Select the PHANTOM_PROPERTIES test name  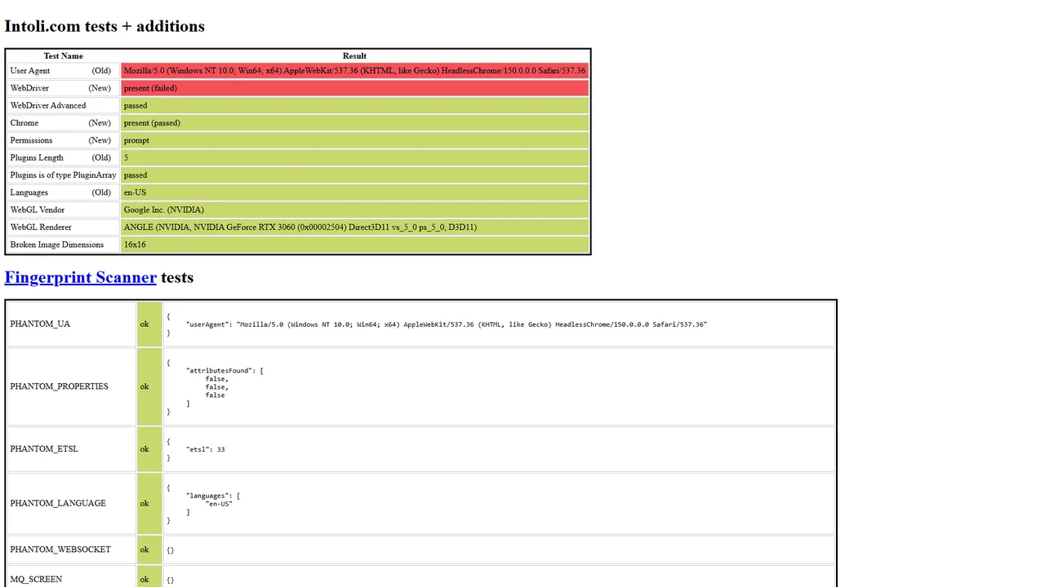tap(59, 386)
